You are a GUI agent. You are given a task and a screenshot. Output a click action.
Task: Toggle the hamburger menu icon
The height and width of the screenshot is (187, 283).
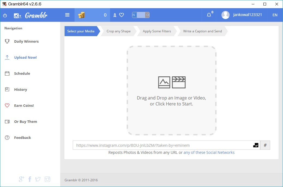coord(67,15)
